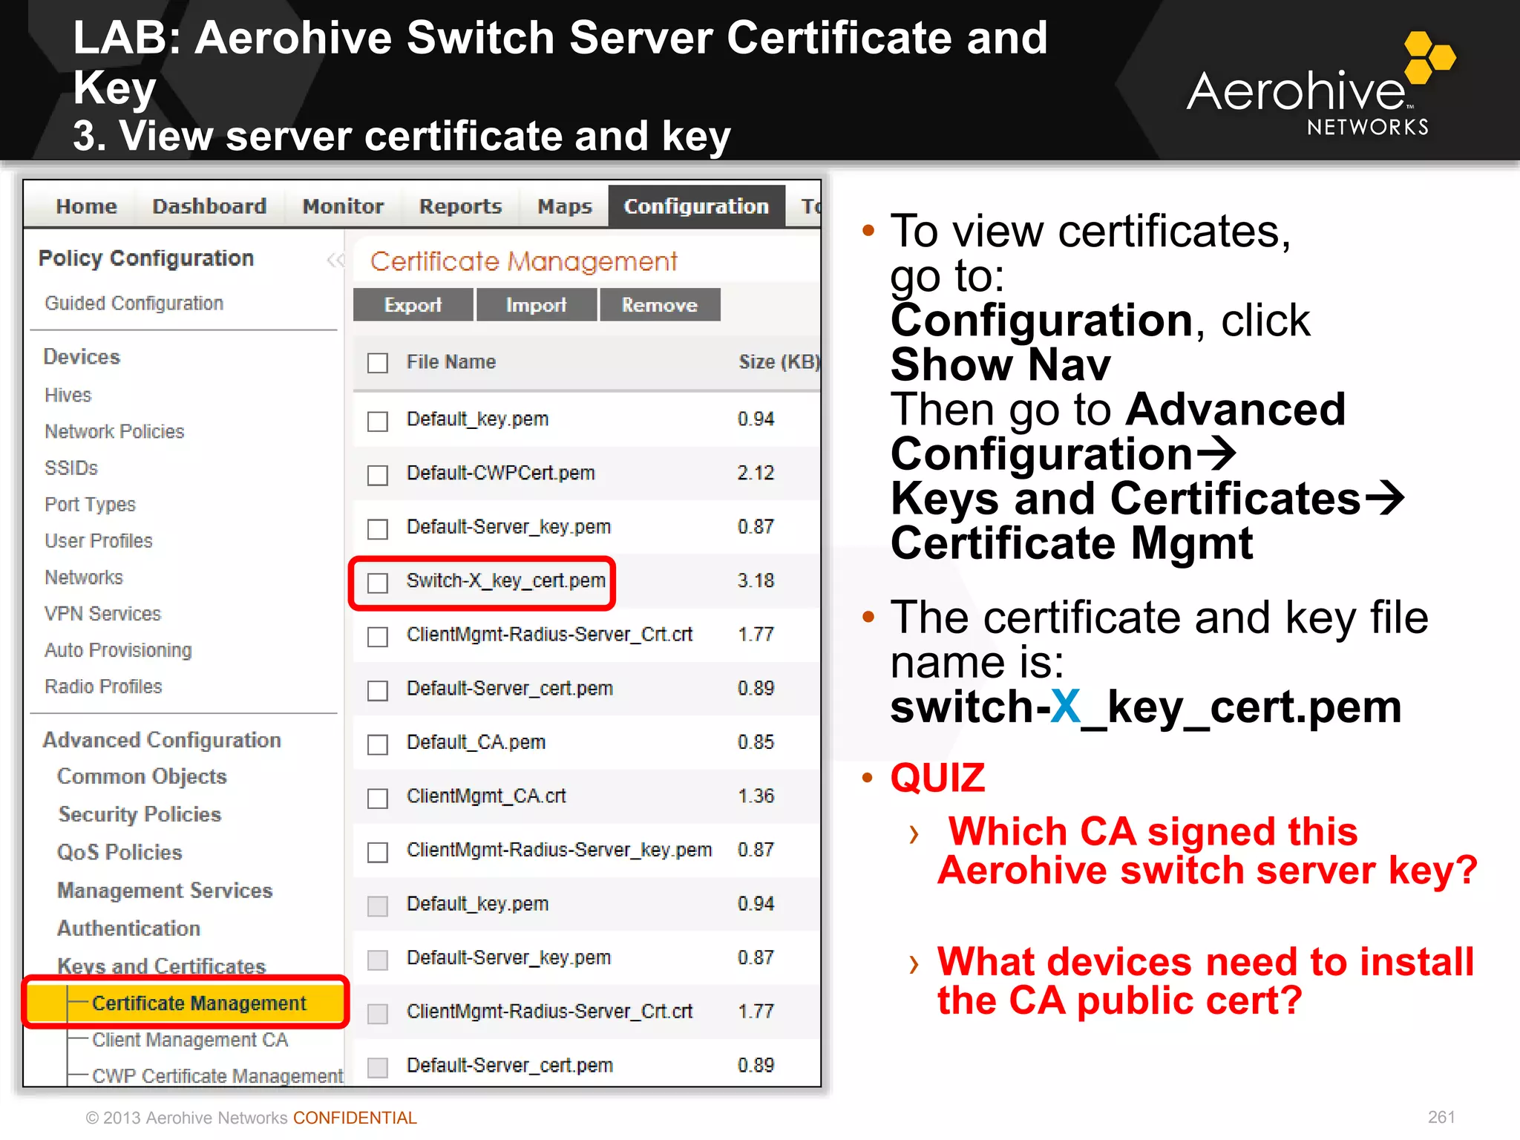Open User Profiles
The width and height of the screenshot is (1520, 1140).
[x=98, y=540]
